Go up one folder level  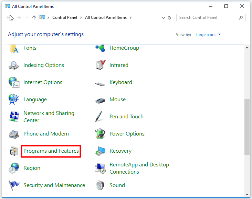(x=34, y=17)
